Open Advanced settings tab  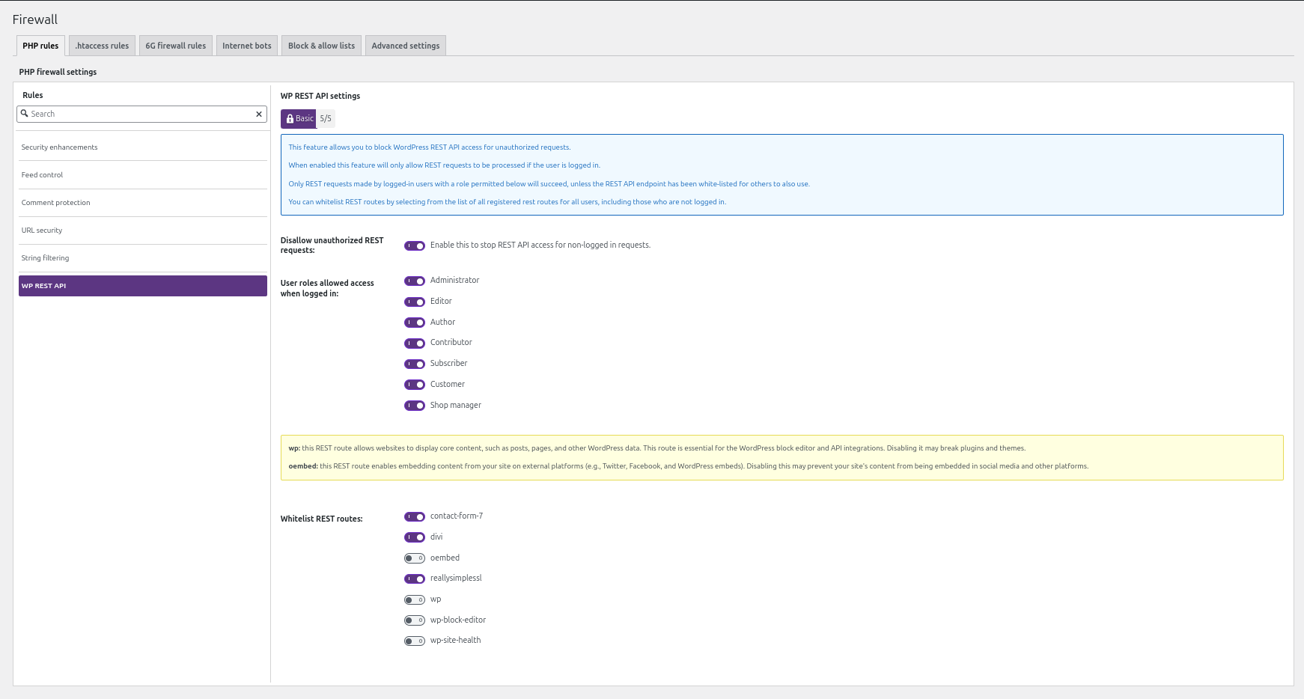pyautogui.click(x=406, y=46)
